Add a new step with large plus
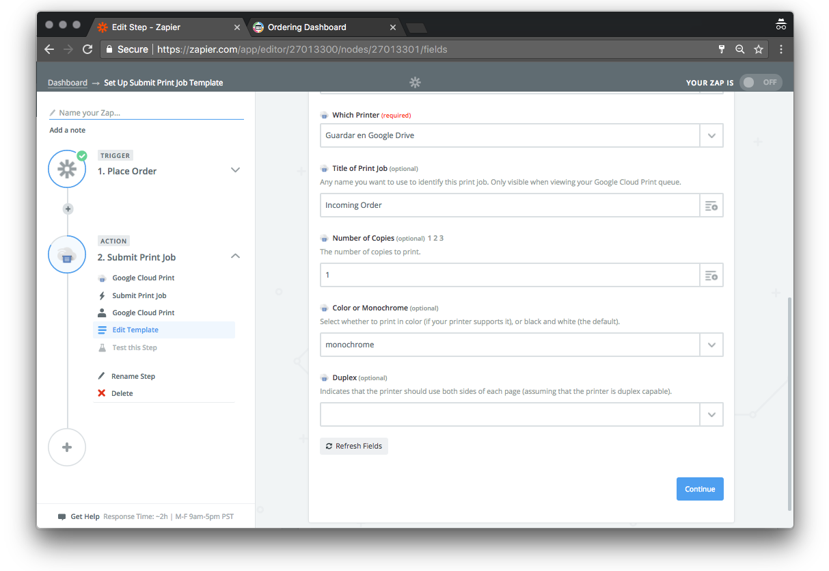The height and width of the screenshot is (571, 829). 67,447
